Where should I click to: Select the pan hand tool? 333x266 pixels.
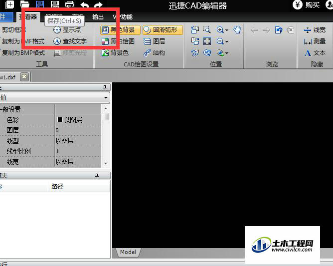pos(237,30)
